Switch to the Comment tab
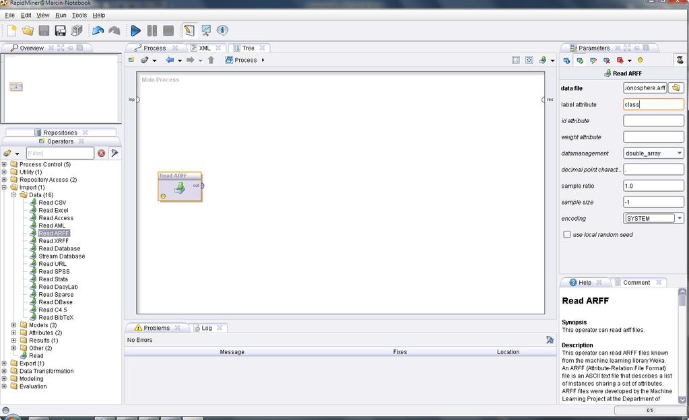 tap(636, 283)
